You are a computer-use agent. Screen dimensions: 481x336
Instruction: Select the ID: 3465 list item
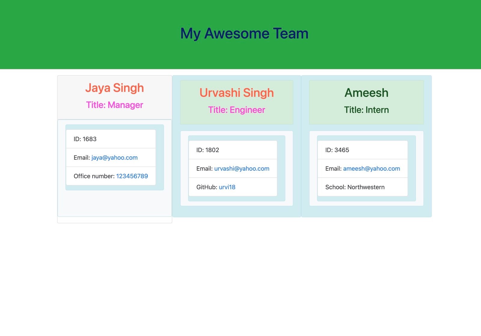[362, 150]
